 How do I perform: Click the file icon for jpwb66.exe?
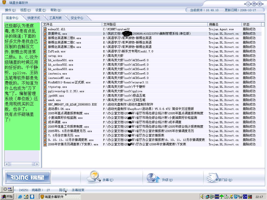pyautogui.click(x=45, y=96)
